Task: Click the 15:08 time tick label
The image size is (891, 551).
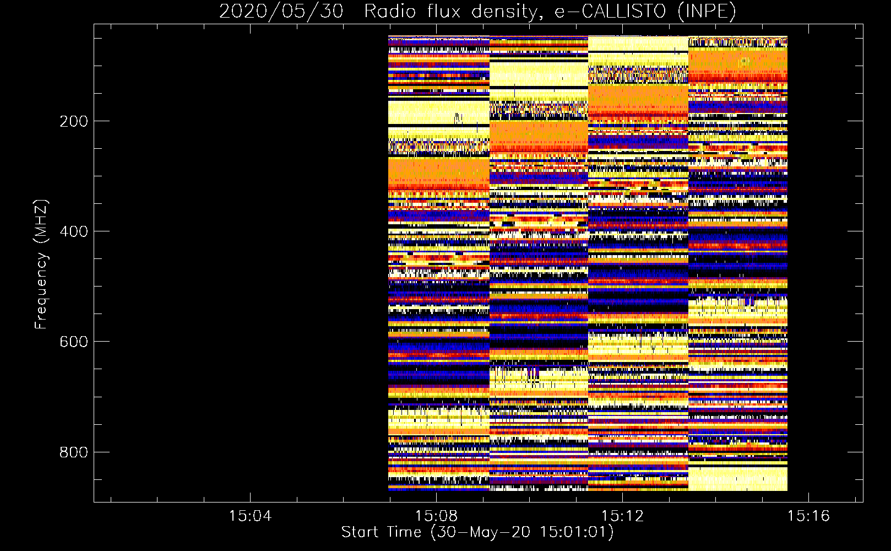Action: pyautogui.click(x=436, y=516)
